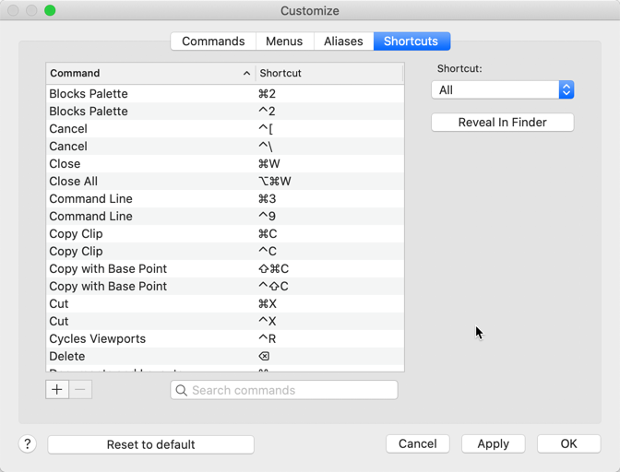Select the Shortcuts tab
620x472 pixels.
coord(411,41)
